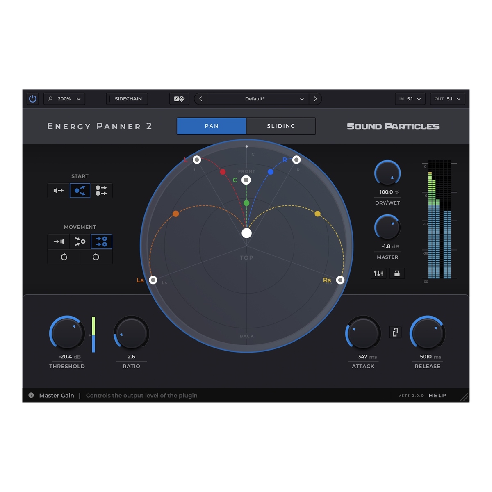Click the randomize dice icon
Screen dimensions: 492x492
point(179,99)
